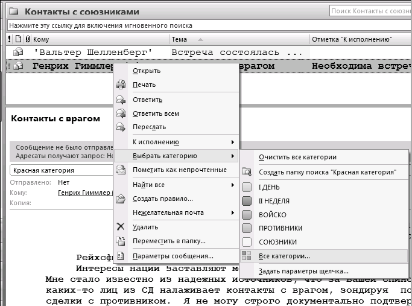Click the search folder icon for Красная категория
The width and height of the screenshot is (412, 306).
(x=246, y=172)
